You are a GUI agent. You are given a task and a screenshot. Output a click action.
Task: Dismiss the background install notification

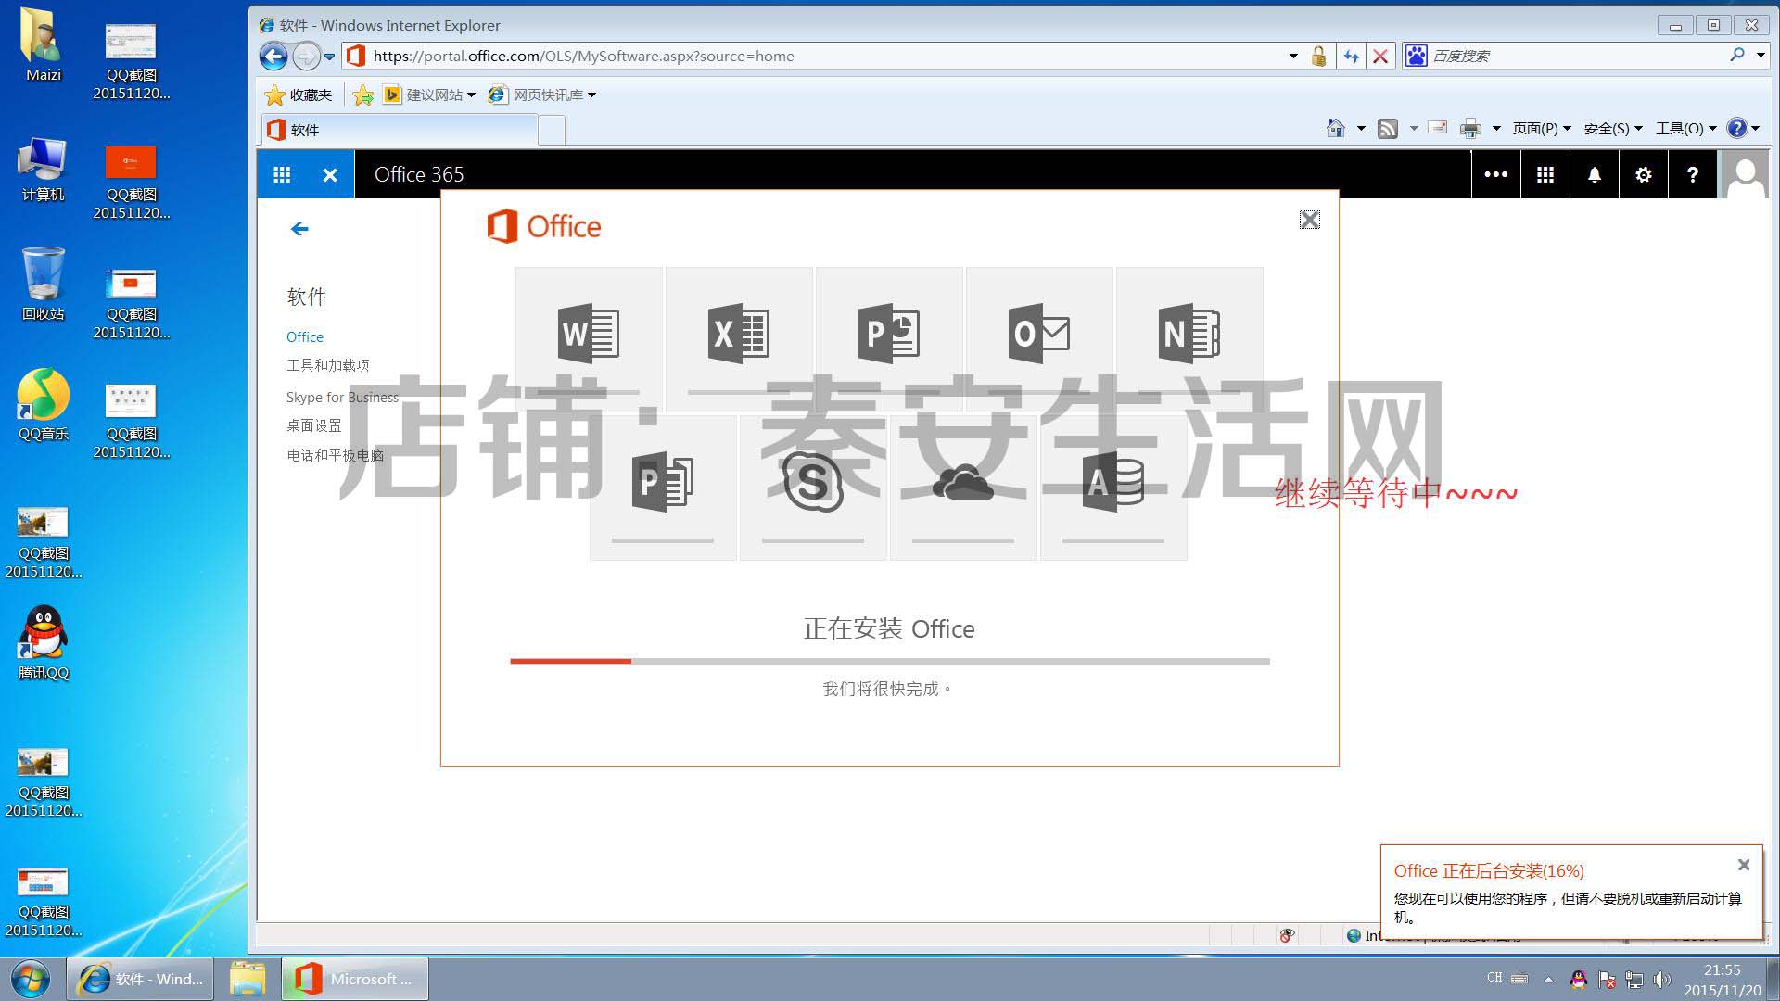click(1744, 865)
